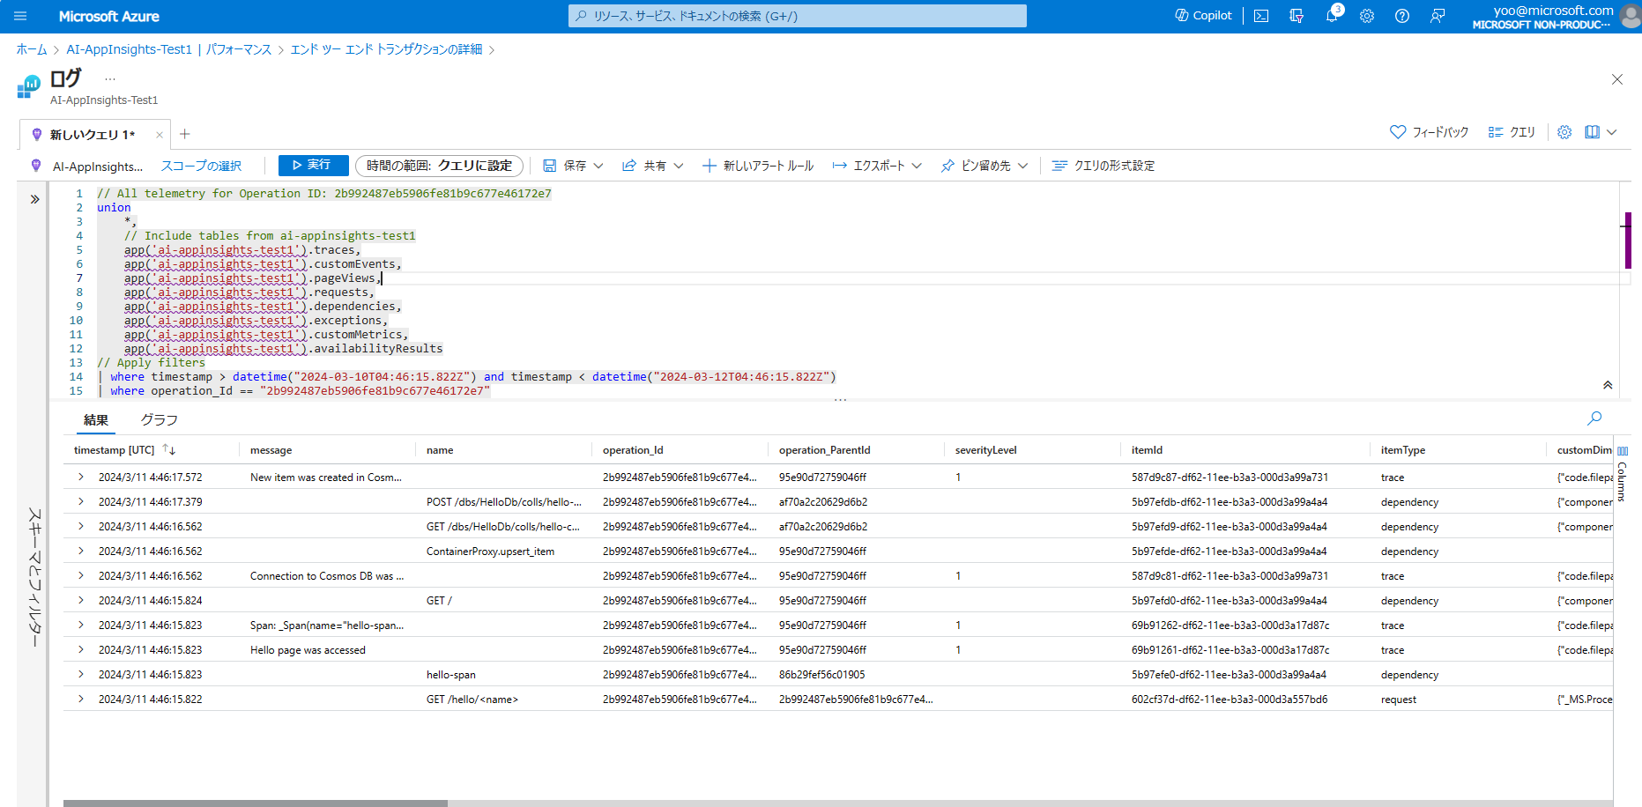
Task: Expand the エクスポート dropdown
Action: click(917, 165)
